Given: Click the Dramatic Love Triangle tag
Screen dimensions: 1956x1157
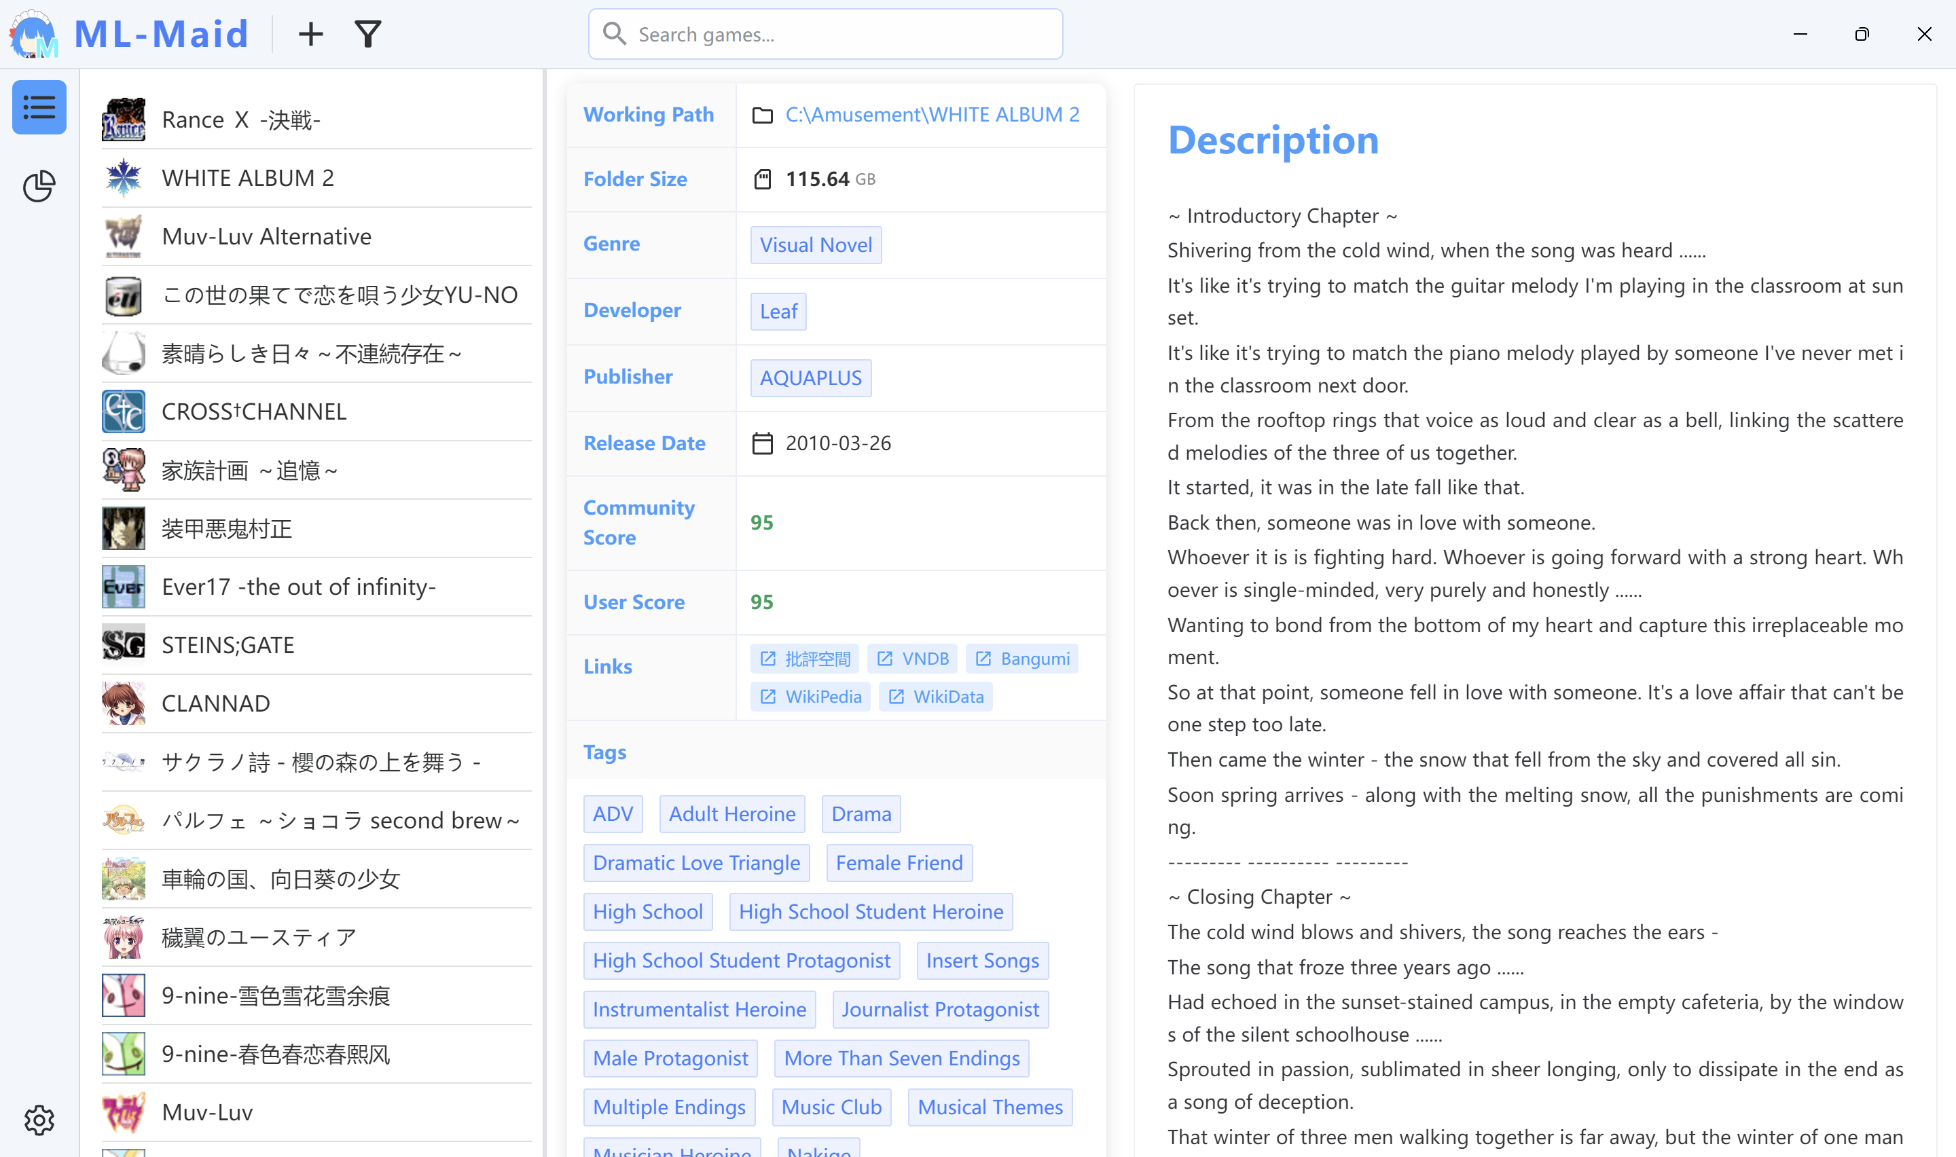Looking at the screenshot, I should pos(696,863).
